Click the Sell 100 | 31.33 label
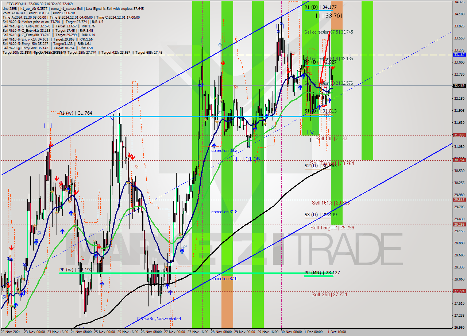467x336 pixels. [x=331, y=138]
